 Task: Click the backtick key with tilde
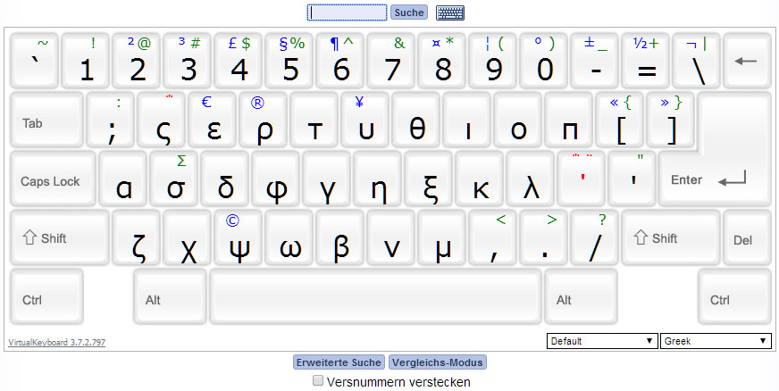pyautogui.click(x=34, y=61)
